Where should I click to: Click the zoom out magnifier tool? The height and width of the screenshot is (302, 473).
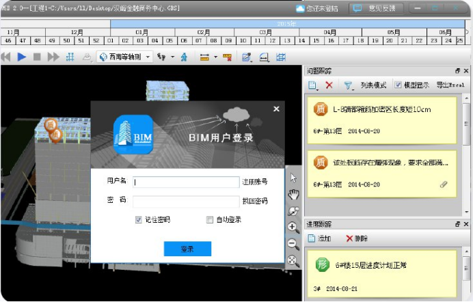click(x=294, y=244)
